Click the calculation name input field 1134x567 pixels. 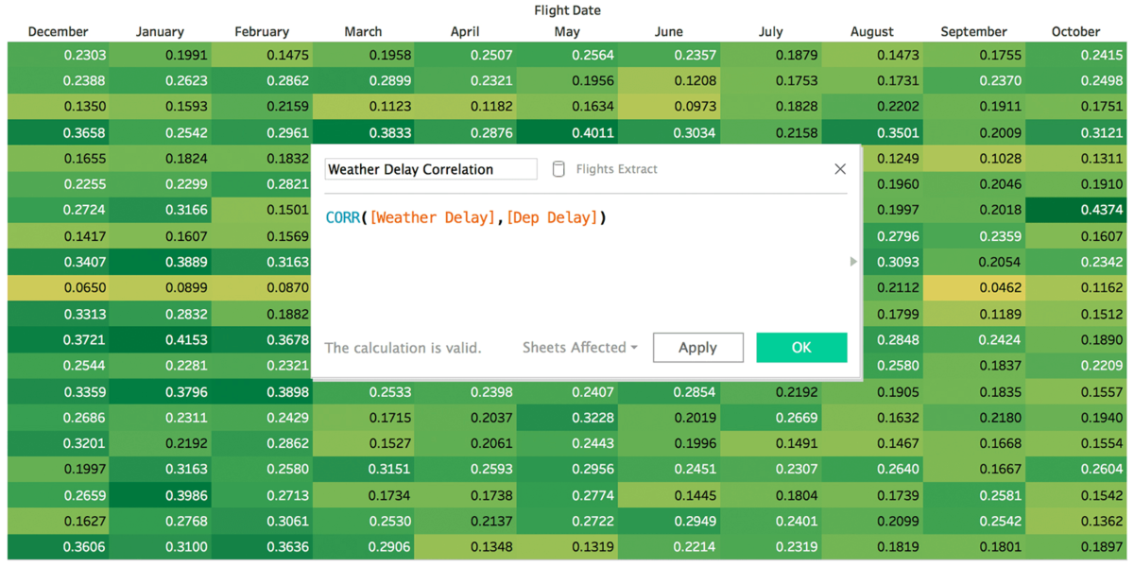click(430, 168)
